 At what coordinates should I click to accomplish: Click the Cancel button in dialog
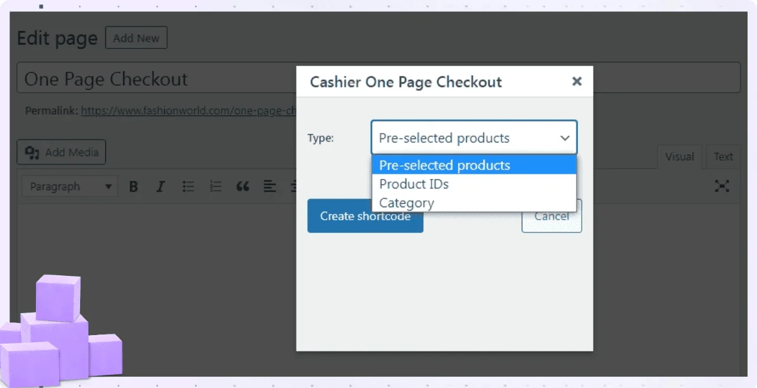tap(551, 216)
